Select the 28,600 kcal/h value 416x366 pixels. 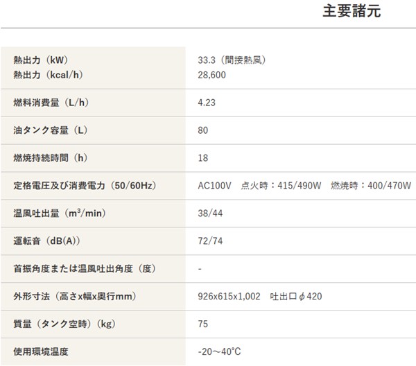(212, 74)
